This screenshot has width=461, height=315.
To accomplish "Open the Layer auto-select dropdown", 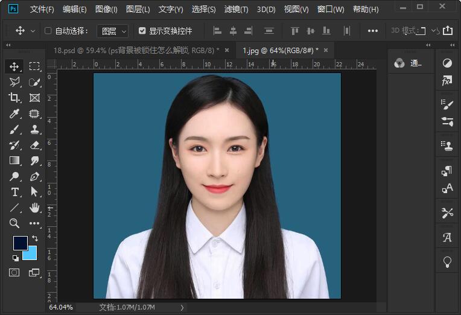I will [113, 31].
